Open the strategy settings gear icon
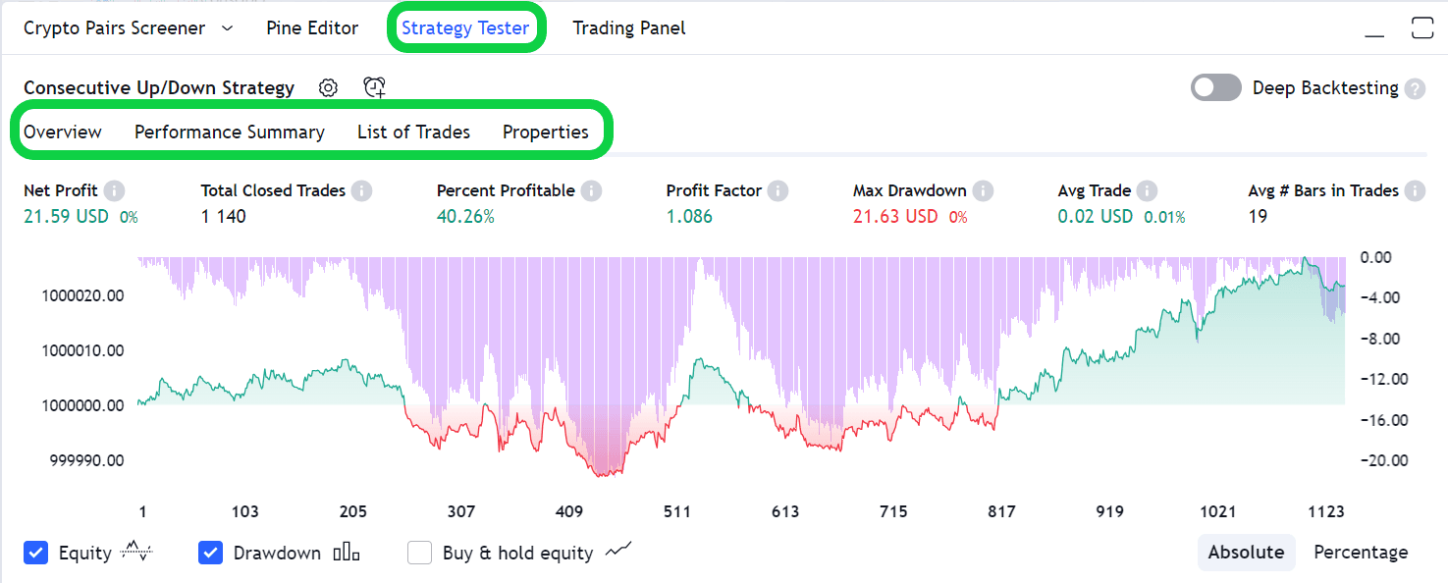The width and height of the screenshot is (1448, 583). click(327, 87)
